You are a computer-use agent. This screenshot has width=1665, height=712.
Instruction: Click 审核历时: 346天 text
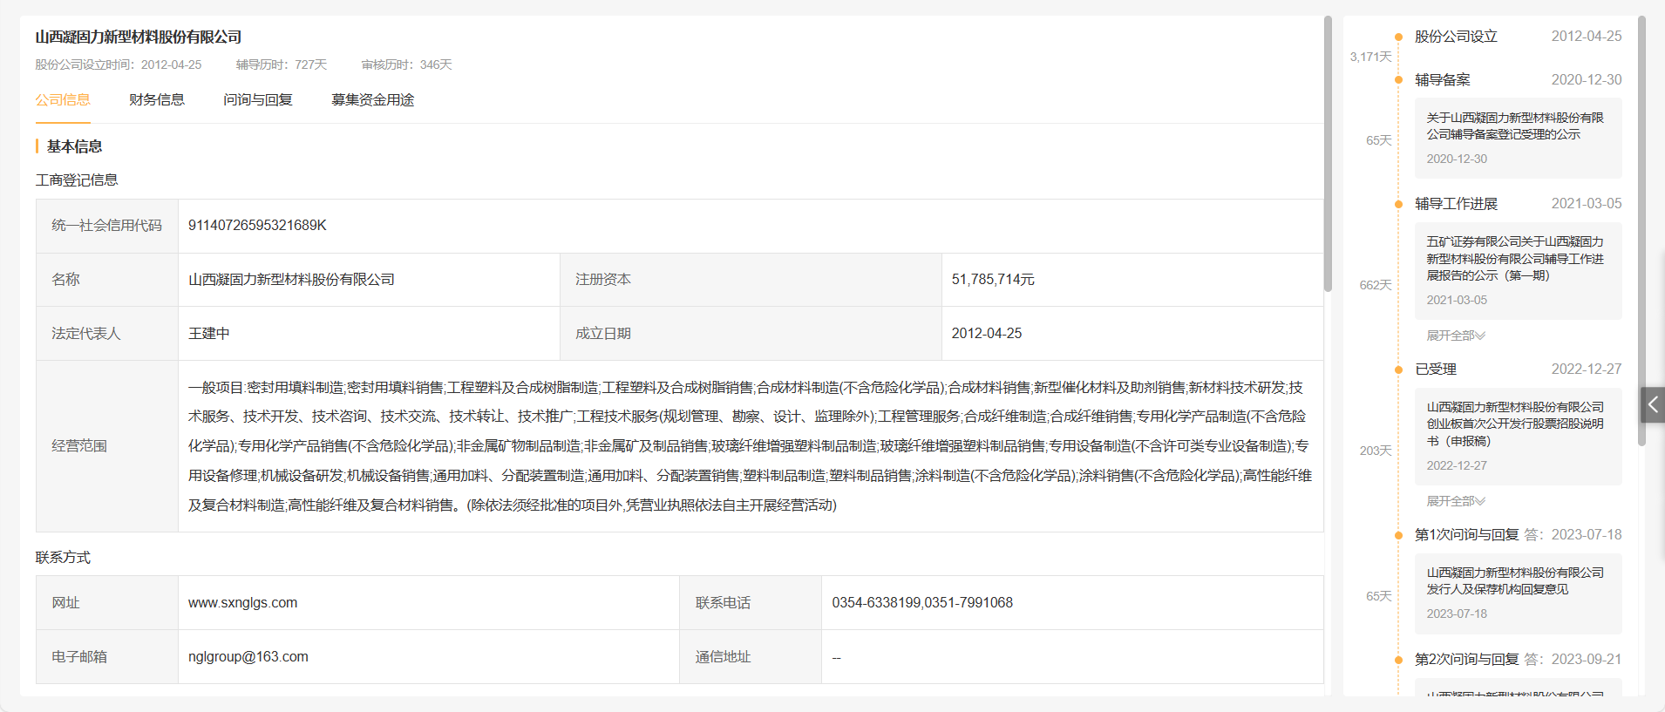point(407,64)
